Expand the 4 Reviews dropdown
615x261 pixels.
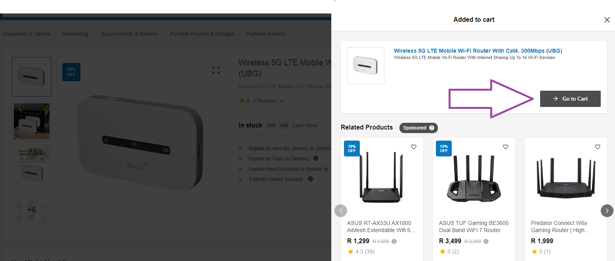tap(268, 101)
